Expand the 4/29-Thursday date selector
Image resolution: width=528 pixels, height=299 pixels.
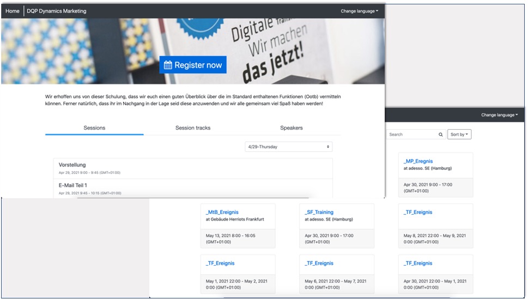pos(289,147)
